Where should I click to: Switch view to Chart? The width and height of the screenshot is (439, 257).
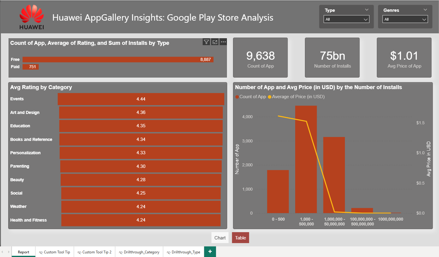[x=220, y=238]
